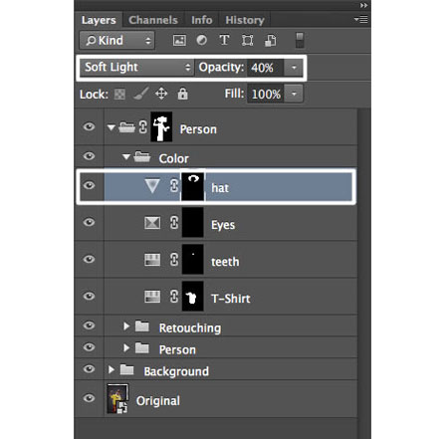
Task: Expand the Retouching group
Action: tap(126, 327)
